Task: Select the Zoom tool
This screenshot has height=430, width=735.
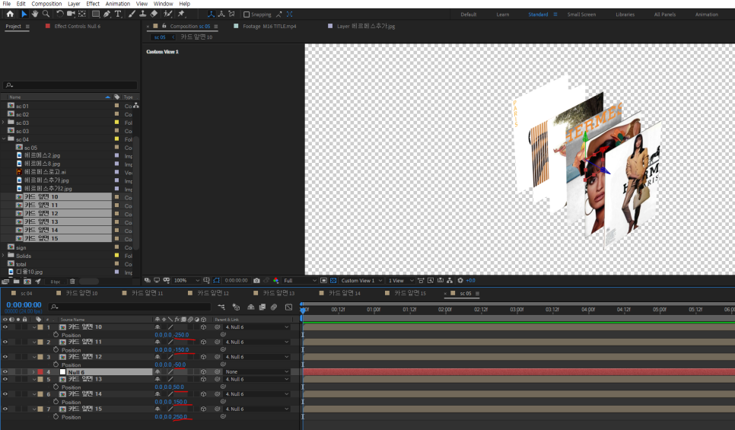Action: [x=46, y=14]
